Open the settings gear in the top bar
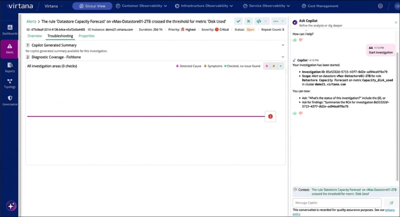The image size is (400, 217). (x=380, y=6)
